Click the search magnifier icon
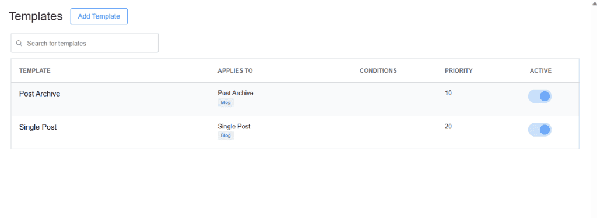 click(19, 43)
